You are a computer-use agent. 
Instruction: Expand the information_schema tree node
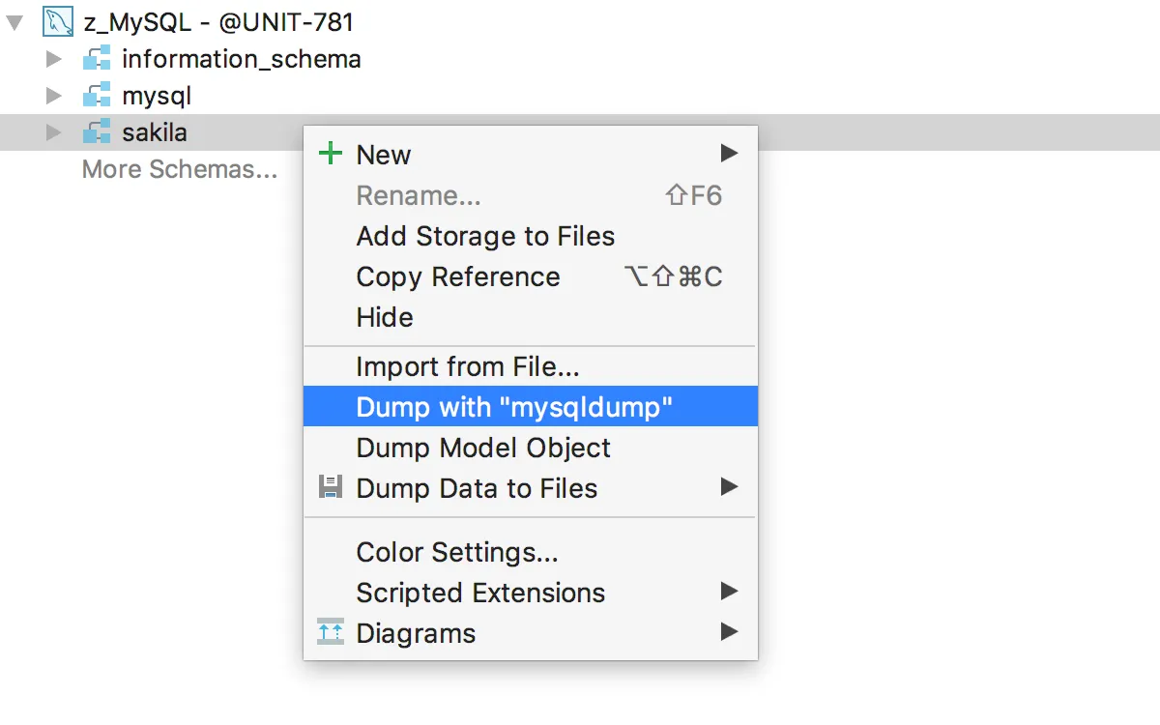click(x=54, y=59)
